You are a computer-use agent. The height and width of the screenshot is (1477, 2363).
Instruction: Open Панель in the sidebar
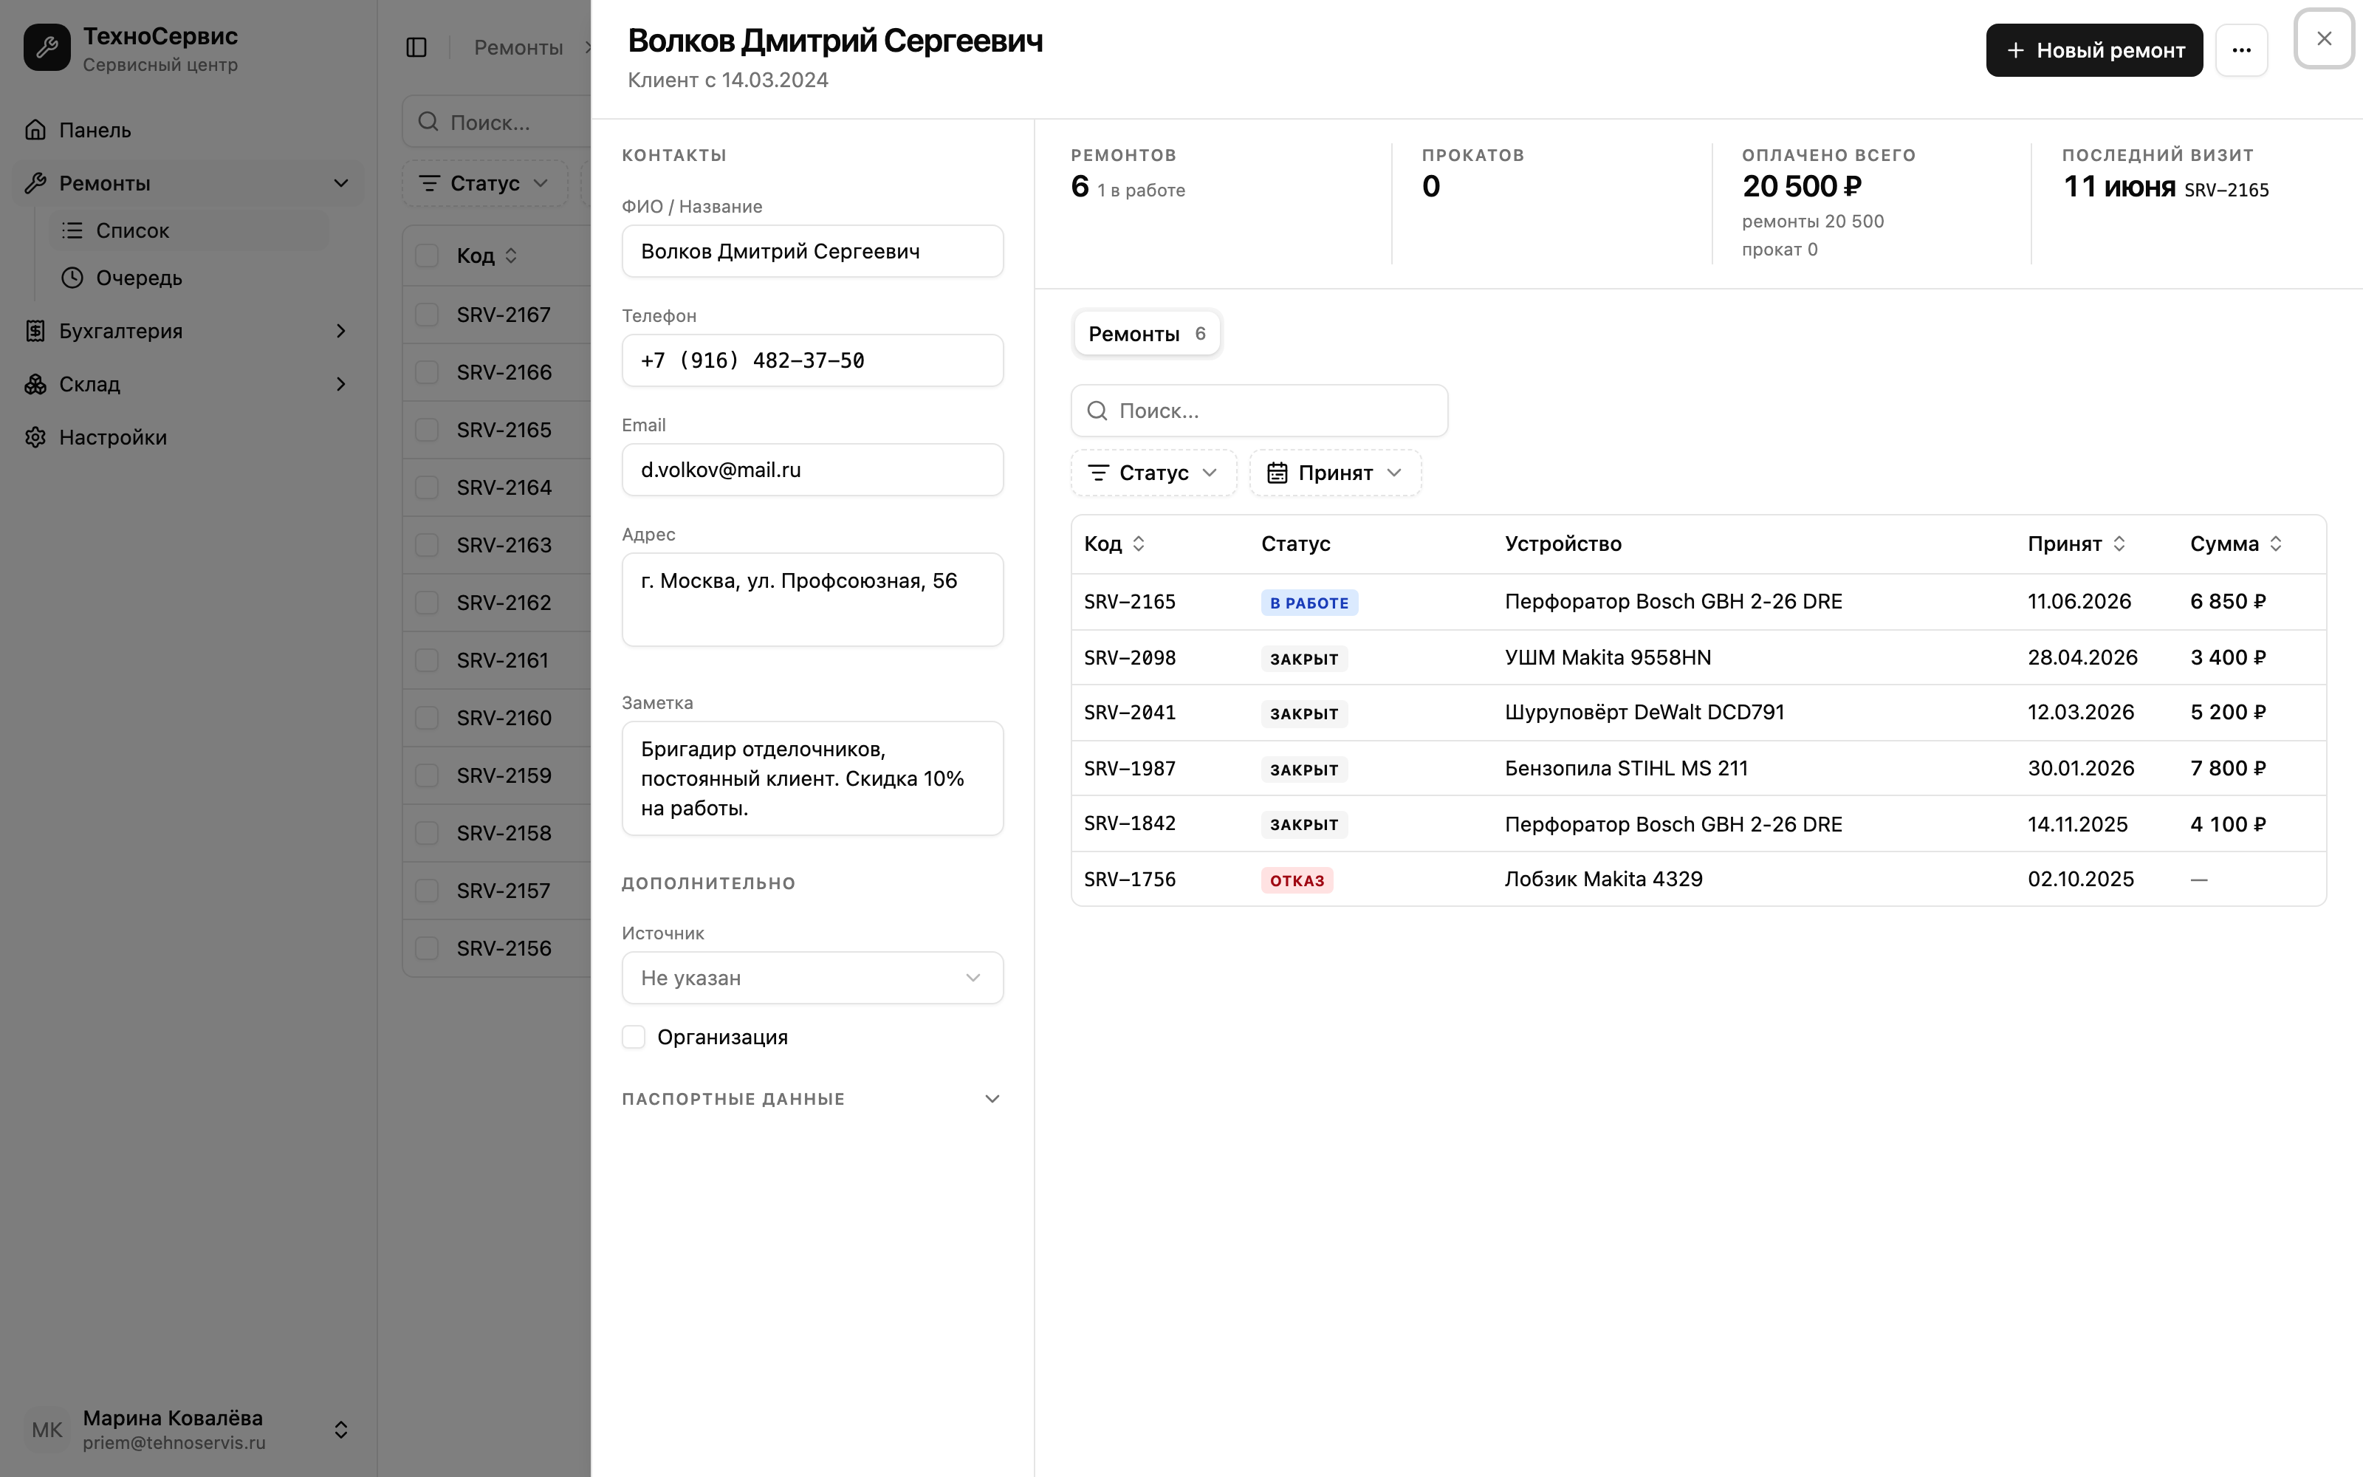(x=188, y=130)
